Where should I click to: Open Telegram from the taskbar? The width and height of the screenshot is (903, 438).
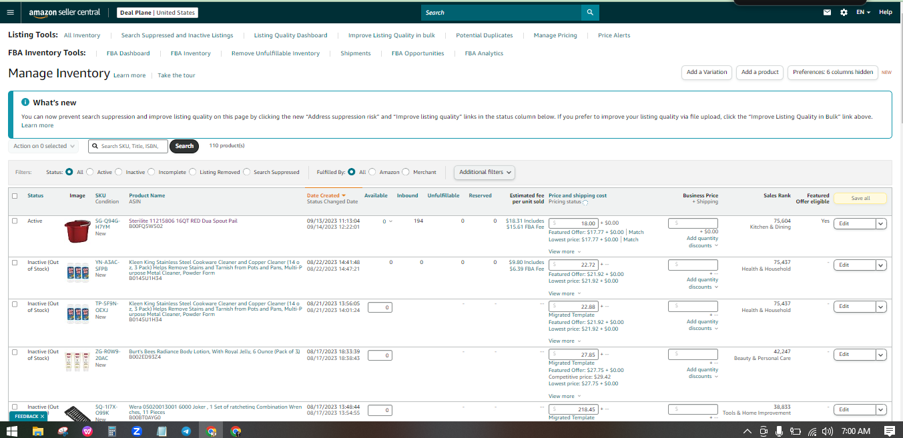tap(186, 431)
